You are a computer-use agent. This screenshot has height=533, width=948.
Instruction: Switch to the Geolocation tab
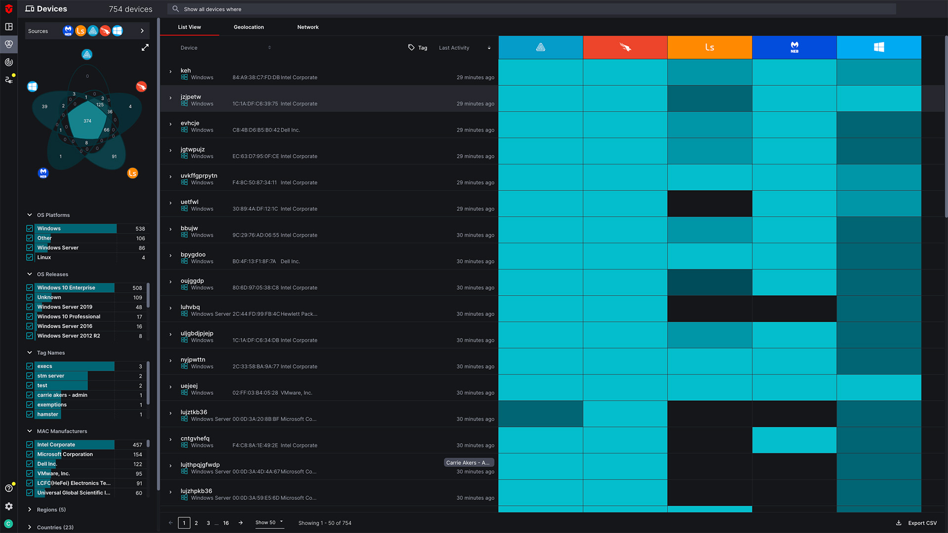tap(248, 27)
